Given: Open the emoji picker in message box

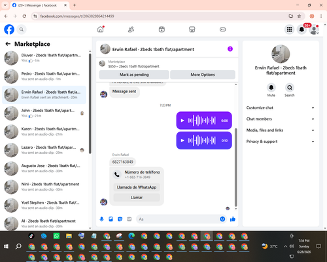Looking at the screenshot, I should [222, 219].
